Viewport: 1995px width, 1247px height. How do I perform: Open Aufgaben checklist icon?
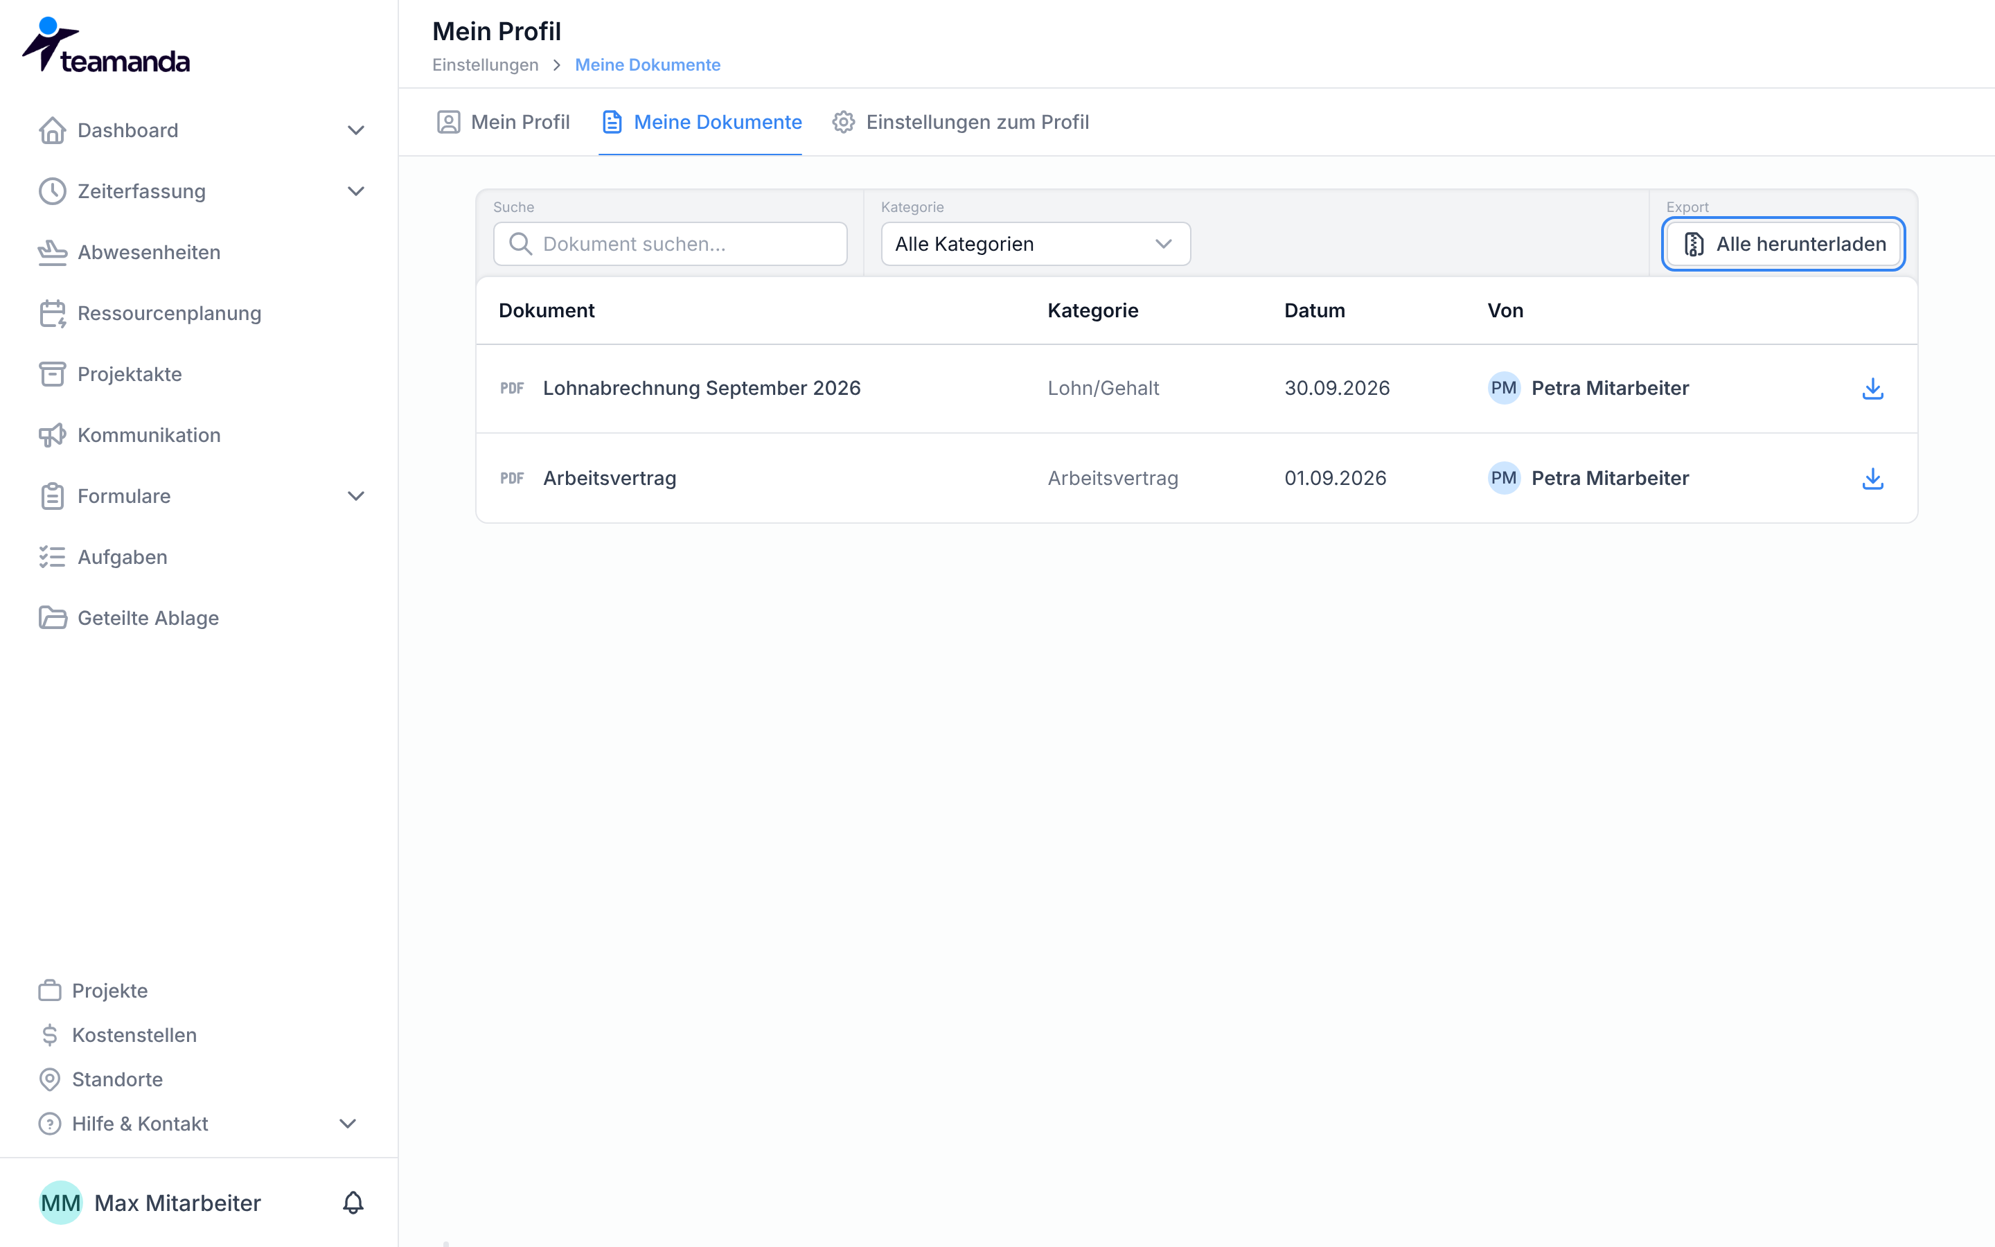53,558
